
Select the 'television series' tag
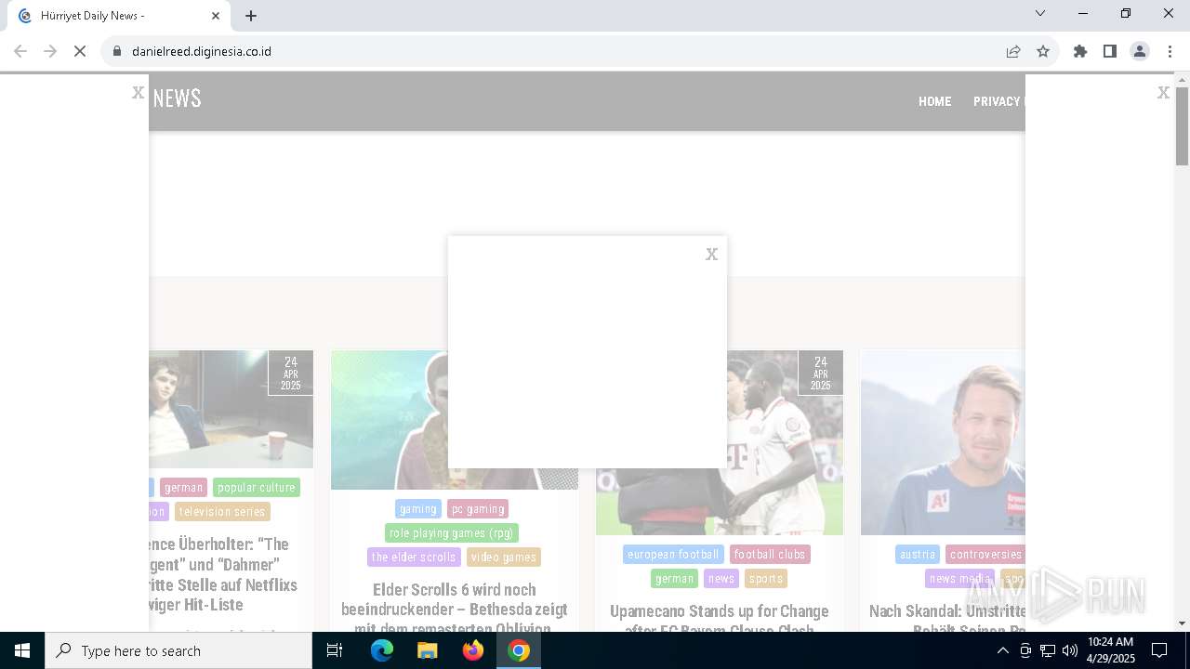tap(222, 512)
